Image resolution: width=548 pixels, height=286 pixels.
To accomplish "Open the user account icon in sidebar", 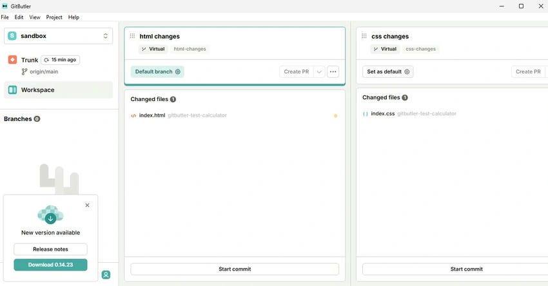I will pyautogui.click(x=106, y=275).
